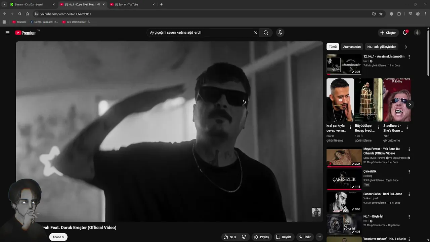Clear the search box with X

(256, 33)
